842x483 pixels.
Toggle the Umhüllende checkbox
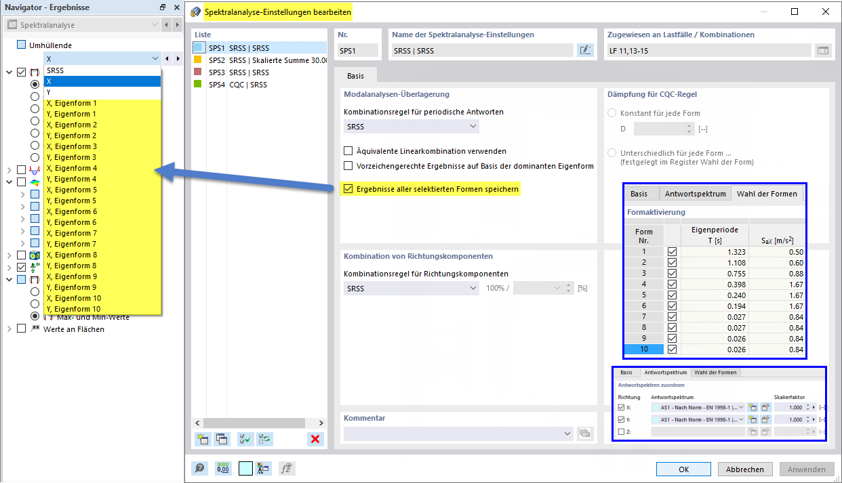click(22, 45)
